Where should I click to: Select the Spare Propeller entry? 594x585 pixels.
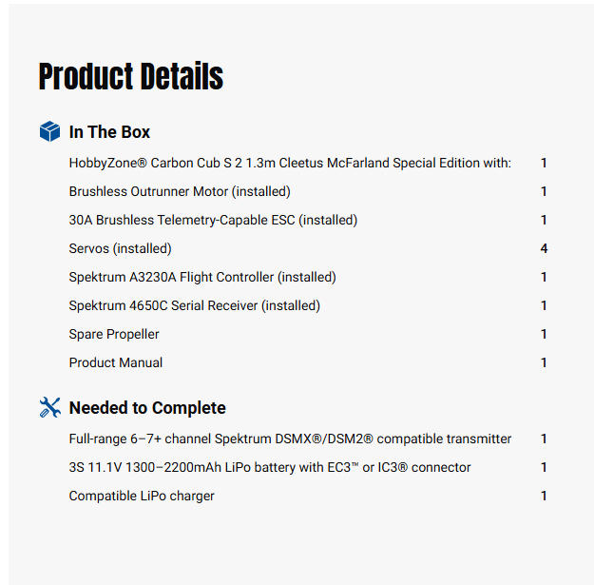click(x=114, y=334)
